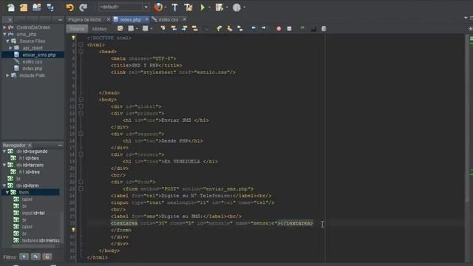Start macro recording with the red circle icon
This screenshot has width=473, height=266.
tap(279, 29)
